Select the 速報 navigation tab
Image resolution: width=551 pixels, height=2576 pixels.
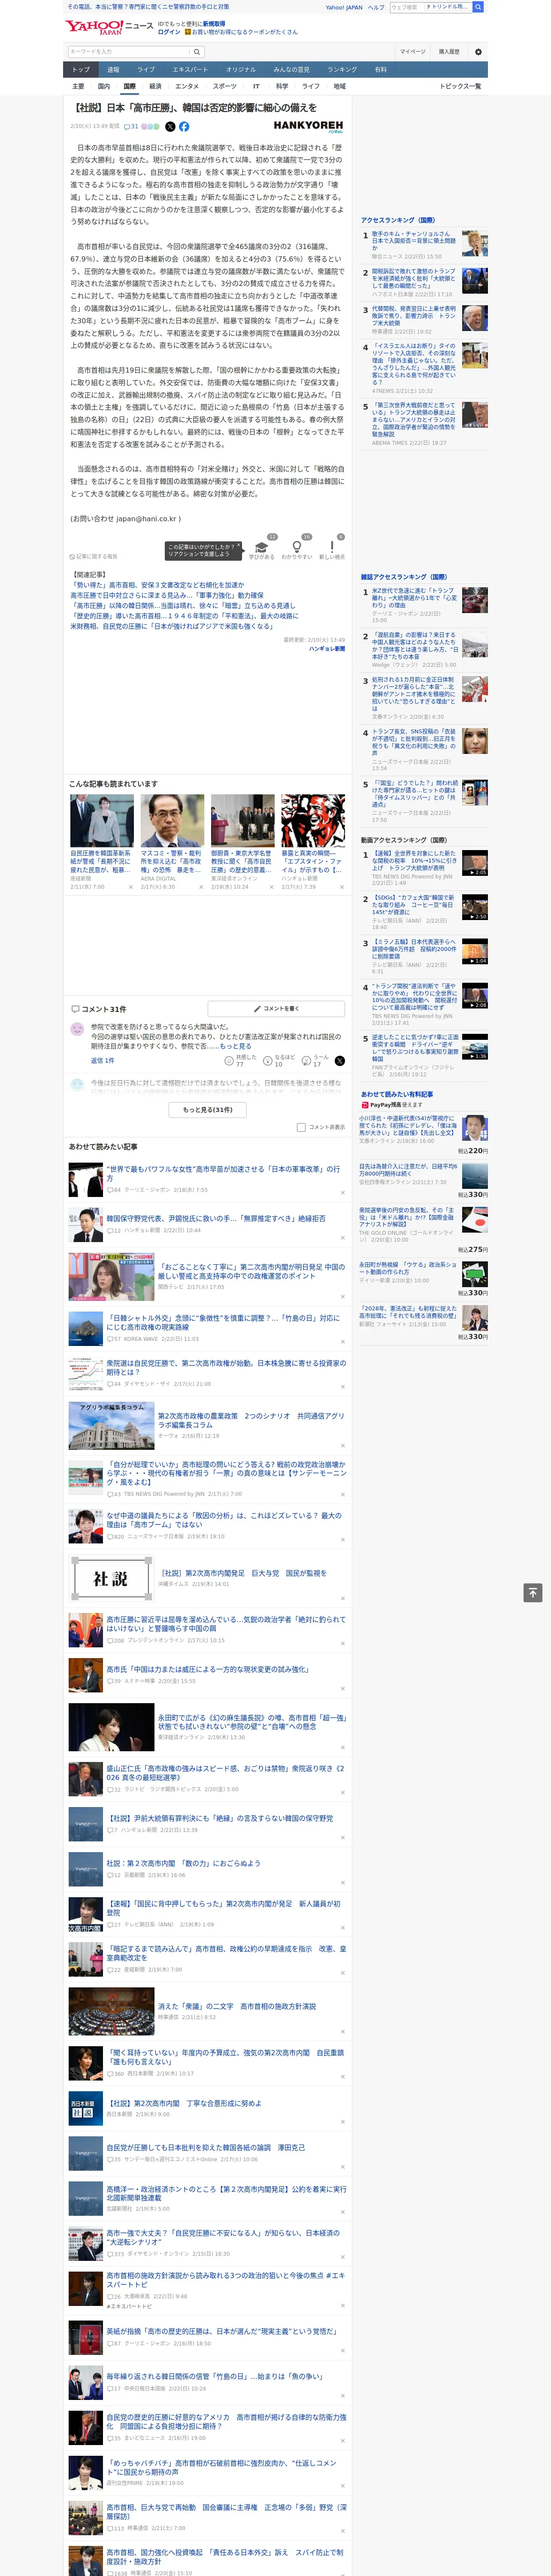click(x=113, y=70)
